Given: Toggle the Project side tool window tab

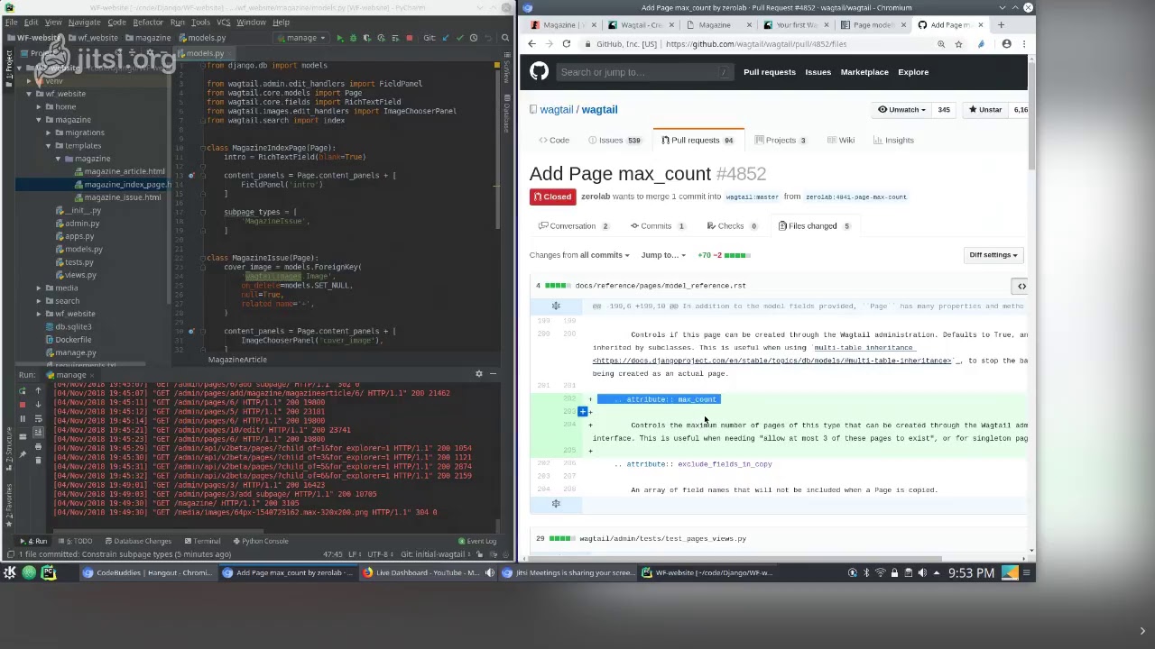Looking at the screenshot, I should pos(8,63).
